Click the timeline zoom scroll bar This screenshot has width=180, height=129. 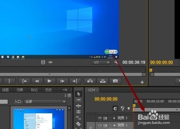[x=157, y=110]
